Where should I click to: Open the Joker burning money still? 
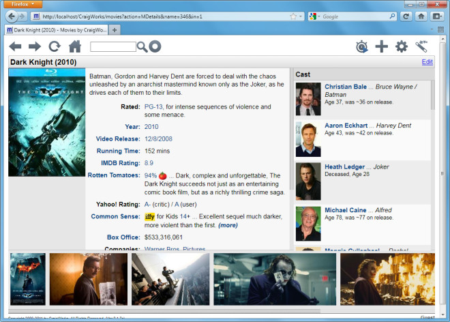pos(387,279)
